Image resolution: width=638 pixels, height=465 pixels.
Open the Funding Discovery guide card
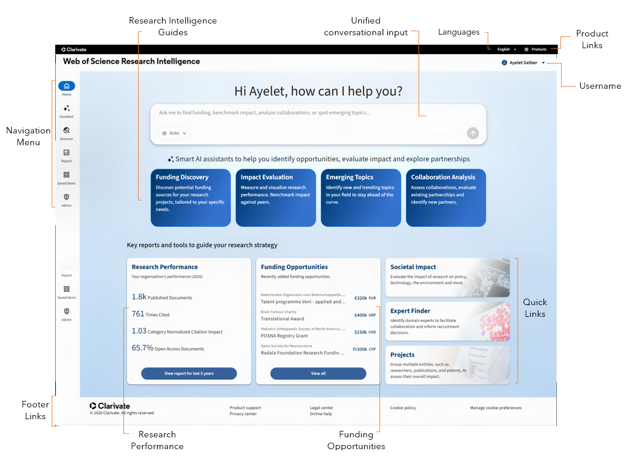coord(190,198)
